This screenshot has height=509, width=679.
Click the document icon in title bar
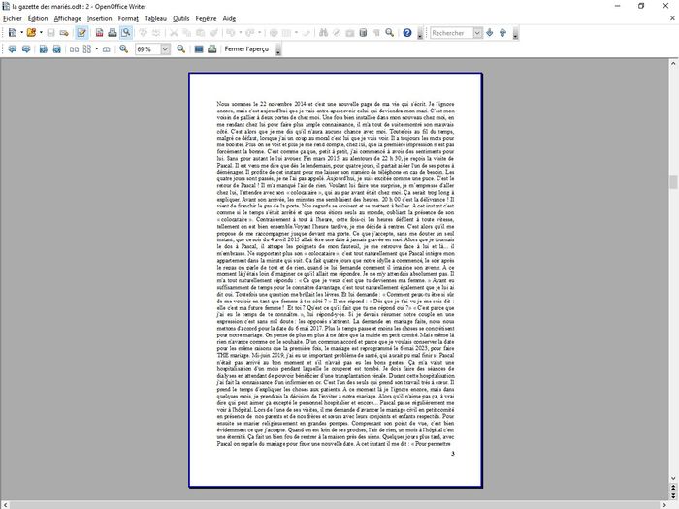6,6
